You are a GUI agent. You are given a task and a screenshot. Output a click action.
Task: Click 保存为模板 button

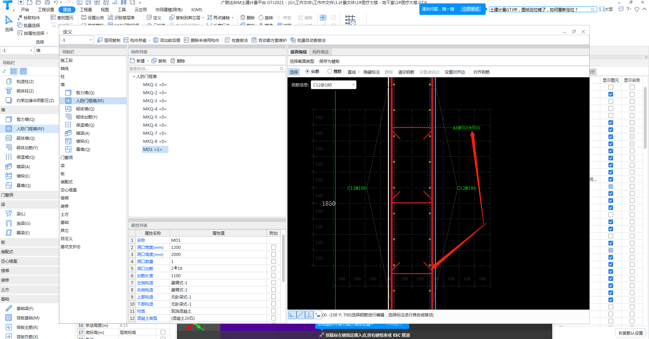(x=329, y=61)
